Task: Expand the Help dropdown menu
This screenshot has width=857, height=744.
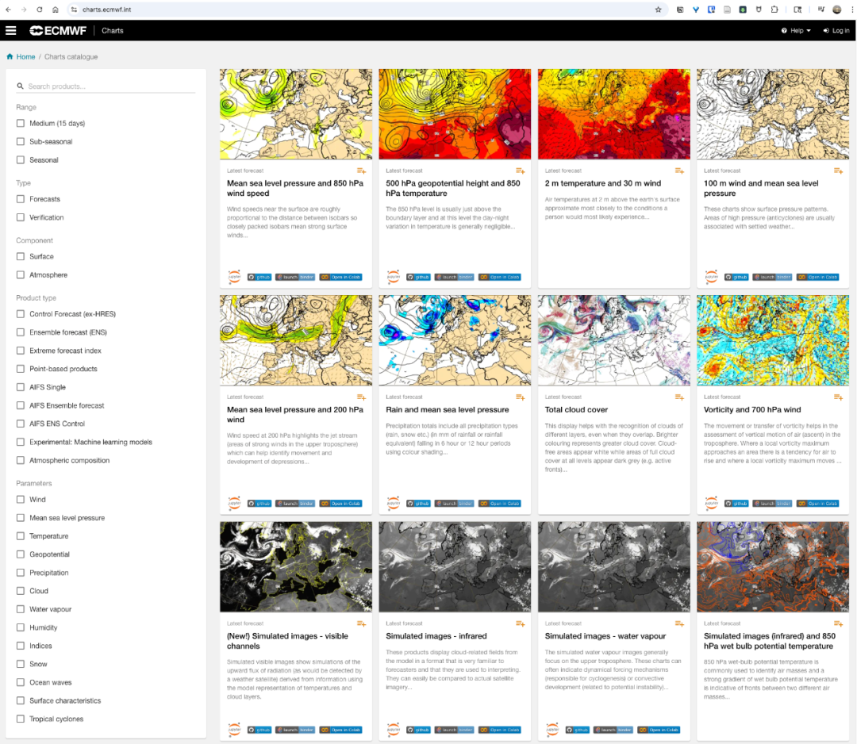Action: (796, 30)
